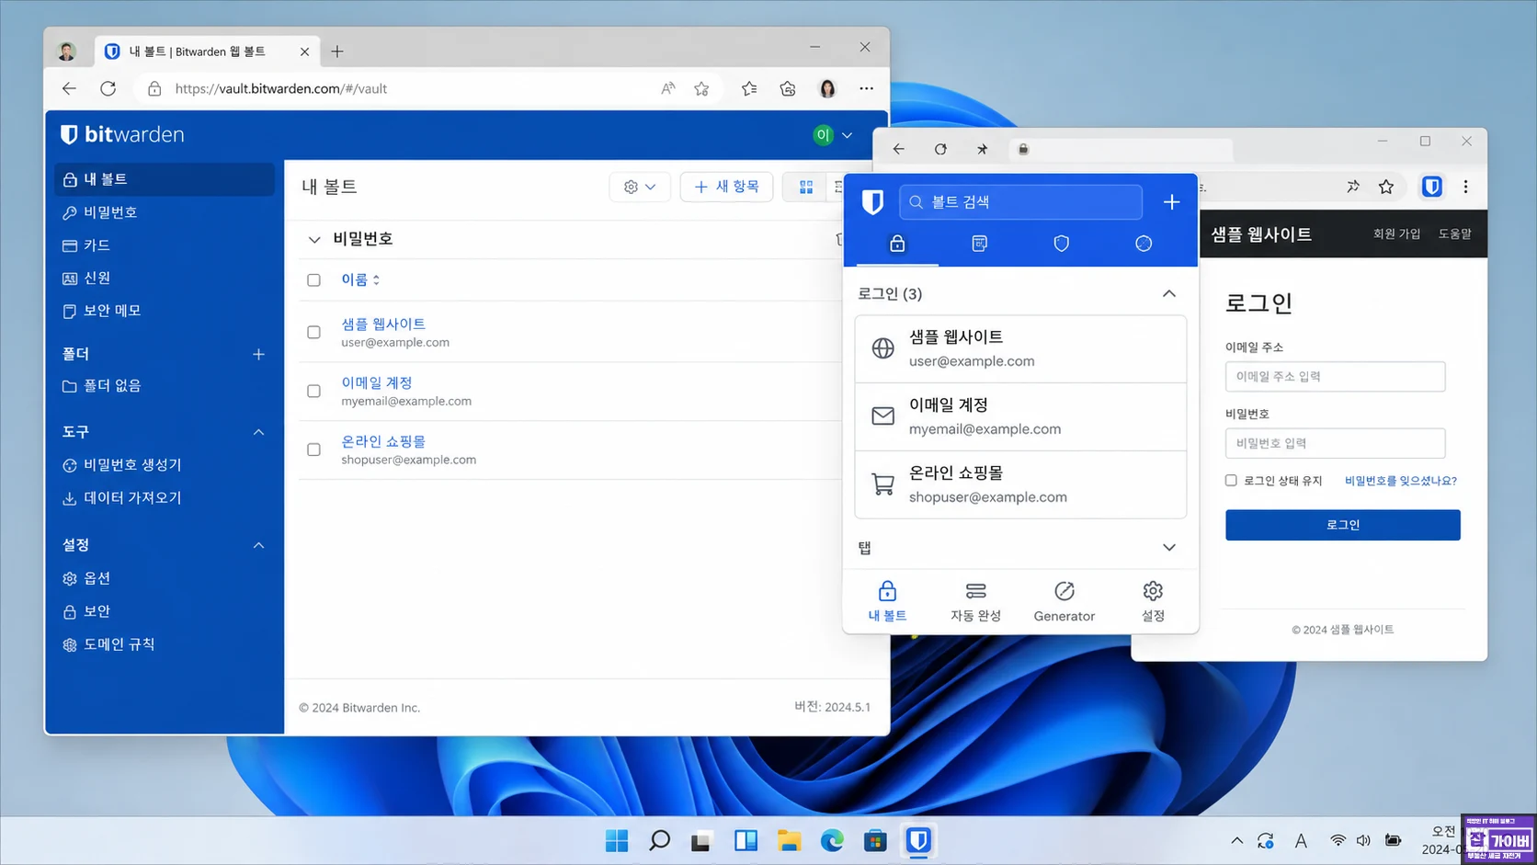1537x865 pixels.
Task: Click the 비밀번호 입력 field
Action: pyautogui.click(x=1335, y=443)
